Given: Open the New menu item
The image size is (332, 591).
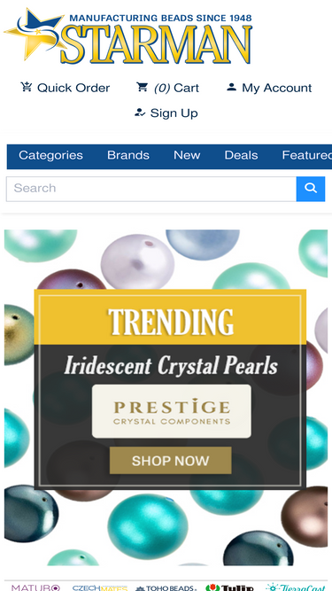Looking at the screenshot, I should coord(187,155).
